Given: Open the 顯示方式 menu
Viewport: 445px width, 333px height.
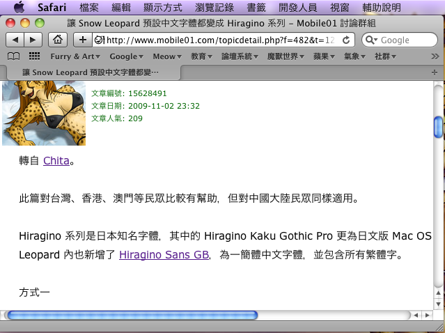Looking at the screenshot, I should 163,8.
